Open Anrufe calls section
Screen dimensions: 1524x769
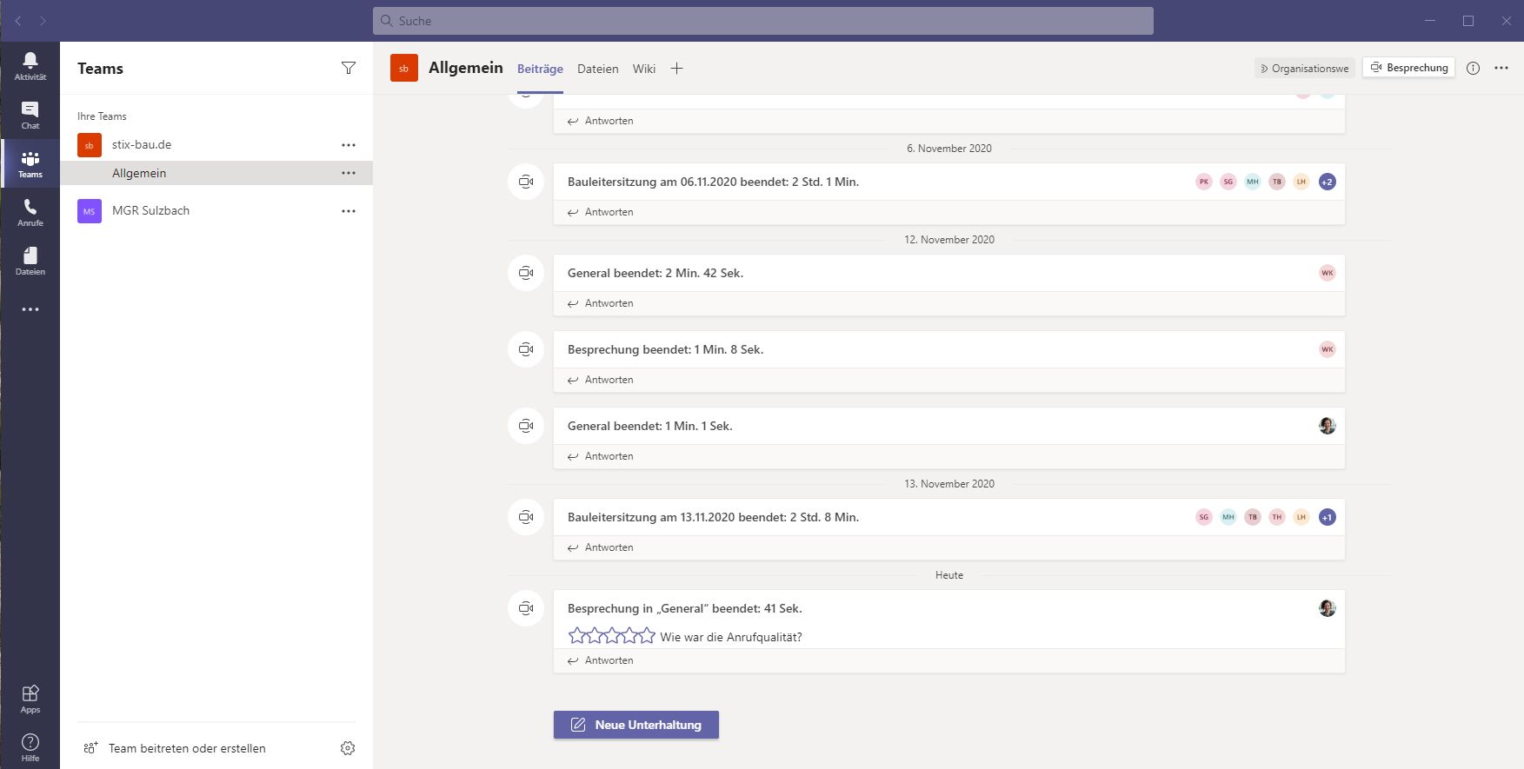tap(30, 211)
